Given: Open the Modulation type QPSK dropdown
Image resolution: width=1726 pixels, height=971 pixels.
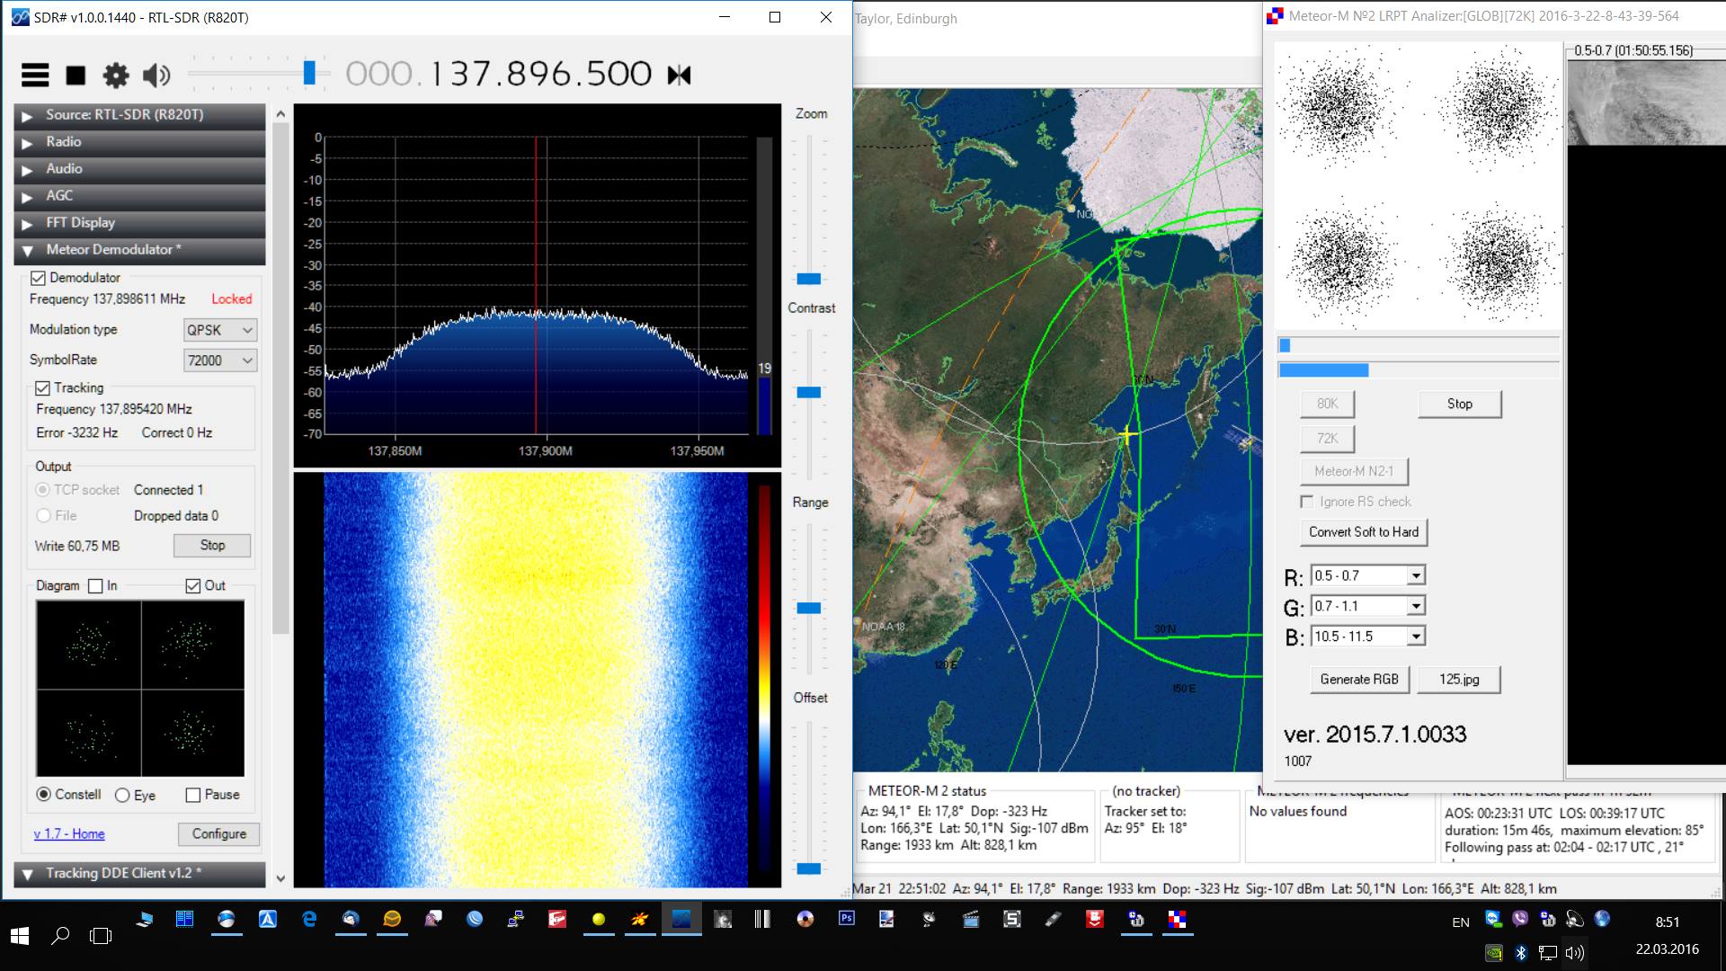Looking at the screenshot, I should point(220,330).
